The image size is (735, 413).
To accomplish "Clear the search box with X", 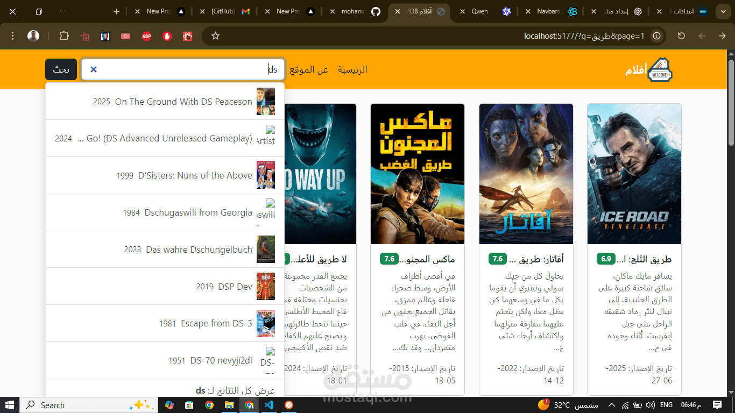I will pyautogui.click(x=94, y=69).
